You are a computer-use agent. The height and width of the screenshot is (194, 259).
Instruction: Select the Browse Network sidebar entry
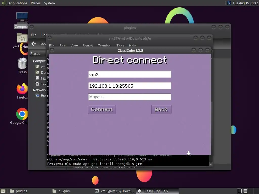click(41, 96)
